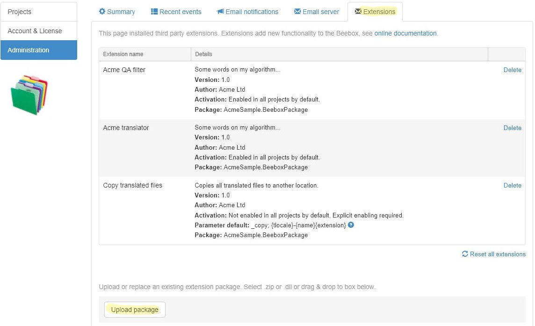Click the grid icon beside Recent events

click(x=154, y=12)
